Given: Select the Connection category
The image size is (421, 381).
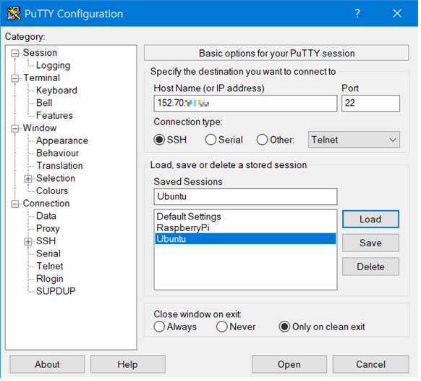Looking at the screenshot, I should tap(46, 204).
